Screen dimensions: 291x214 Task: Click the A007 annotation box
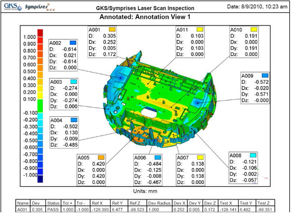click(190, 170)
